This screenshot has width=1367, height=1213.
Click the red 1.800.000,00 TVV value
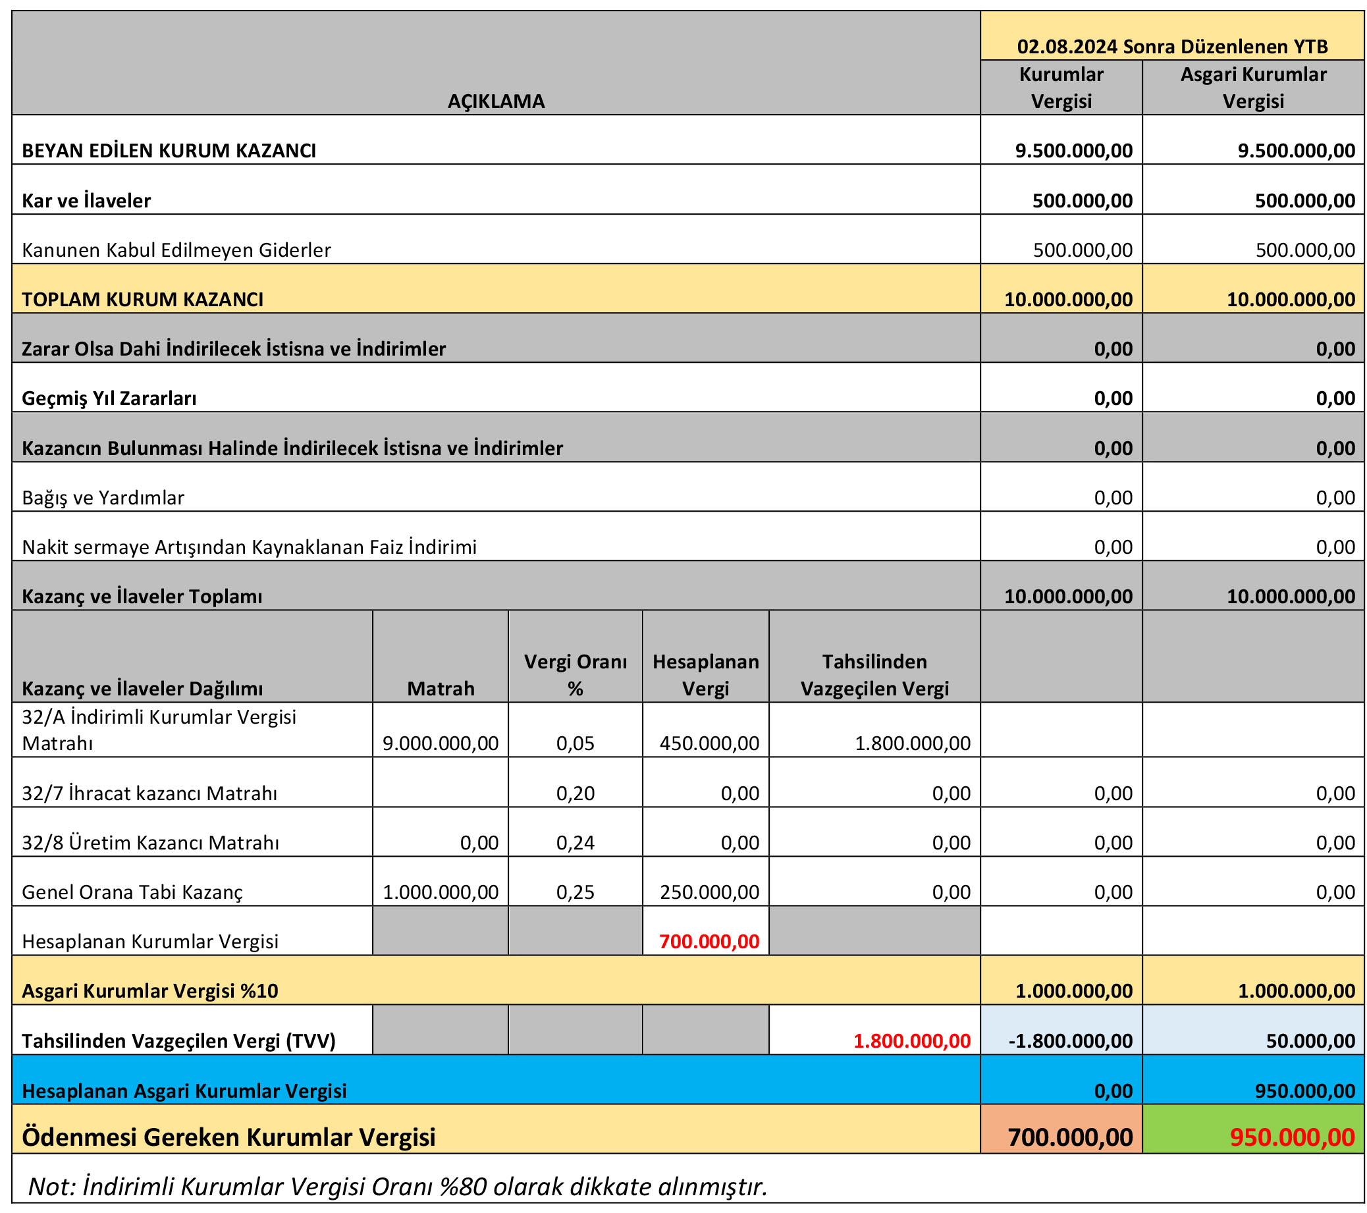tap(912, 1041)
